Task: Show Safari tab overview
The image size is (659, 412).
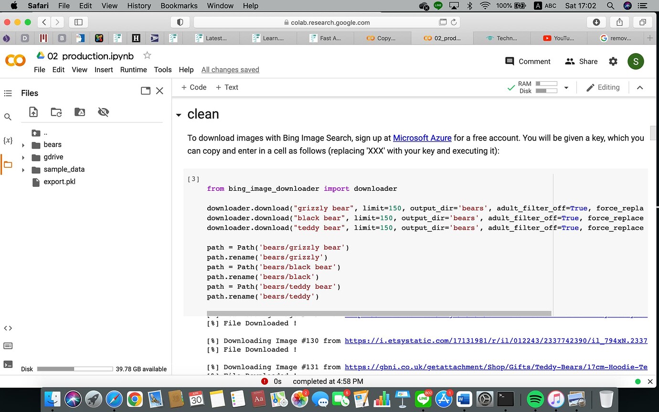Action: [642, 22]
